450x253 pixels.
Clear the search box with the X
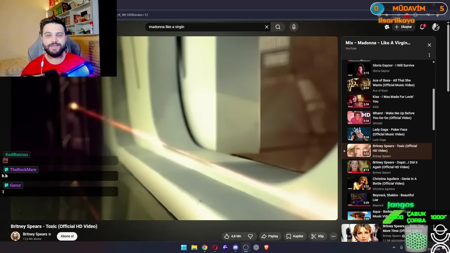(x=266, y=27)
